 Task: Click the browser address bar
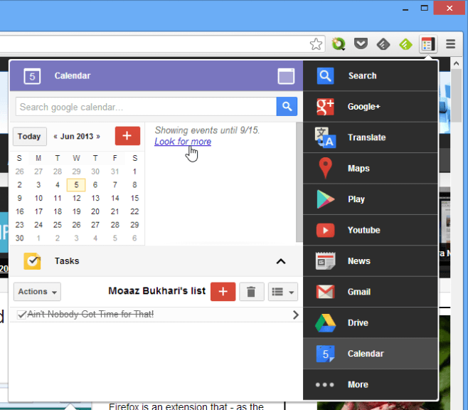click(x=155, y=44)
